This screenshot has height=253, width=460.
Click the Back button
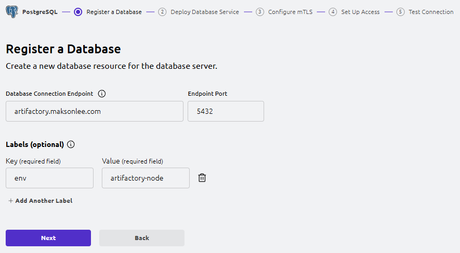pyautogui.click(x=142, y=238)
